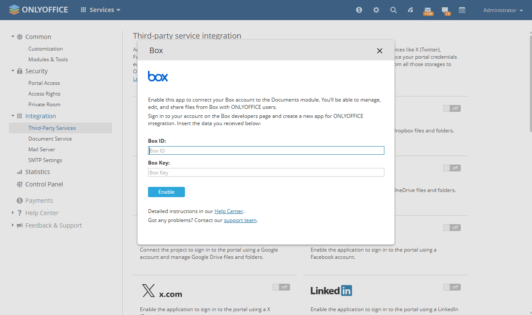This screenshot has width=532, height=315.
Task: Expand the Feedback & Support arrow
Action: pyautogui.click(x=13, y=225)
